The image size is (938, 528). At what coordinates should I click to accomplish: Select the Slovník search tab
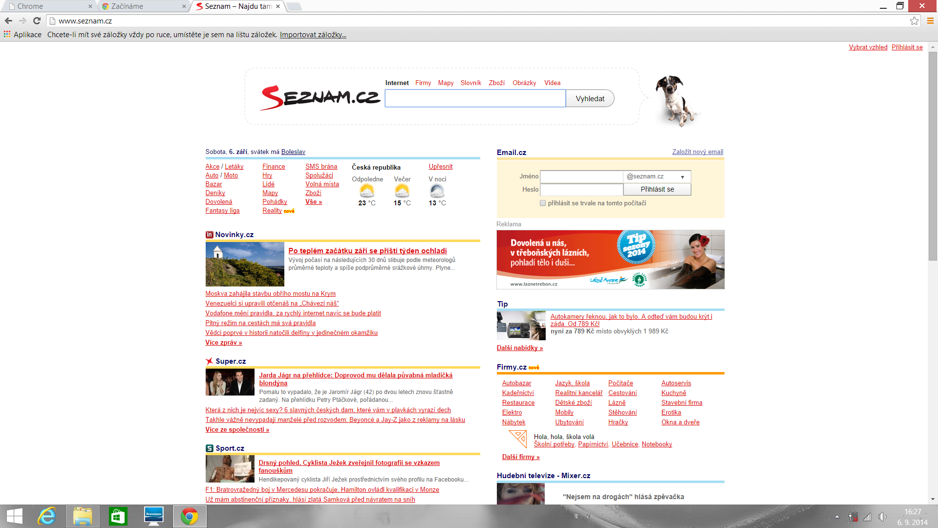pos(471,83)
